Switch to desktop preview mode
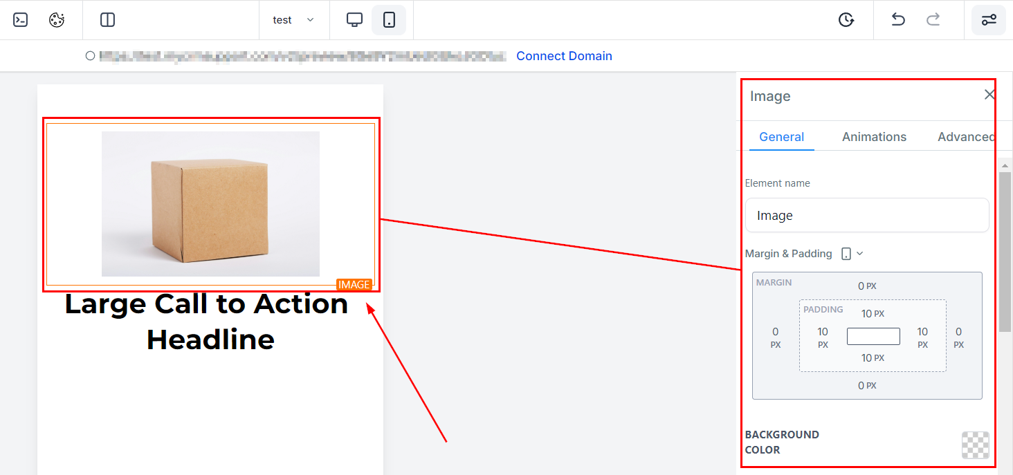1013x475 pixels. [x=354, y=20]
